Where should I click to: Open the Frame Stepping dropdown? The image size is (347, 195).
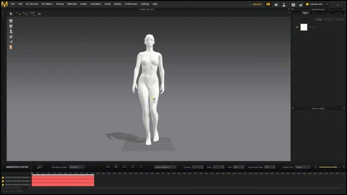[165, 167]
